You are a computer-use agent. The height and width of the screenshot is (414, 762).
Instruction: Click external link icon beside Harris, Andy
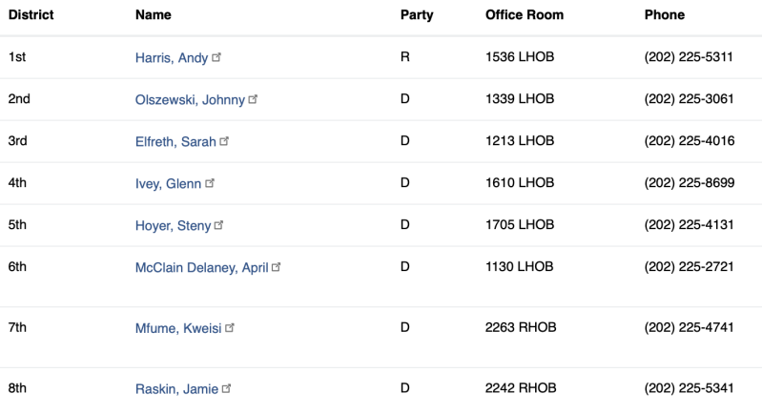tap(217, 57)
